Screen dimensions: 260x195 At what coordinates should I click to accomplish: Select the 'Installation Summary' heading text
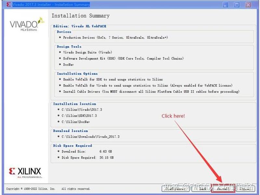pyautogui.click(x=81, y=16)
